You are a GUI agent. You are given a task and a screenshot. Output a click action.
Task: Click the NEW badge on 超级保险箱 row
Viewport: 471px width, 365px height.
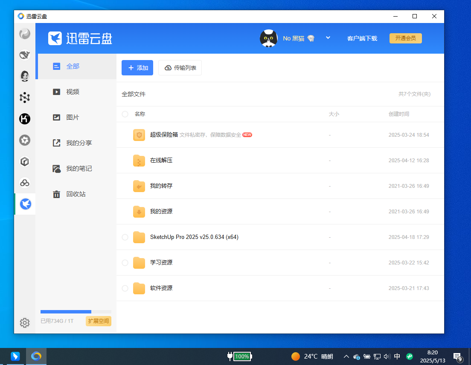coord(247,135)
